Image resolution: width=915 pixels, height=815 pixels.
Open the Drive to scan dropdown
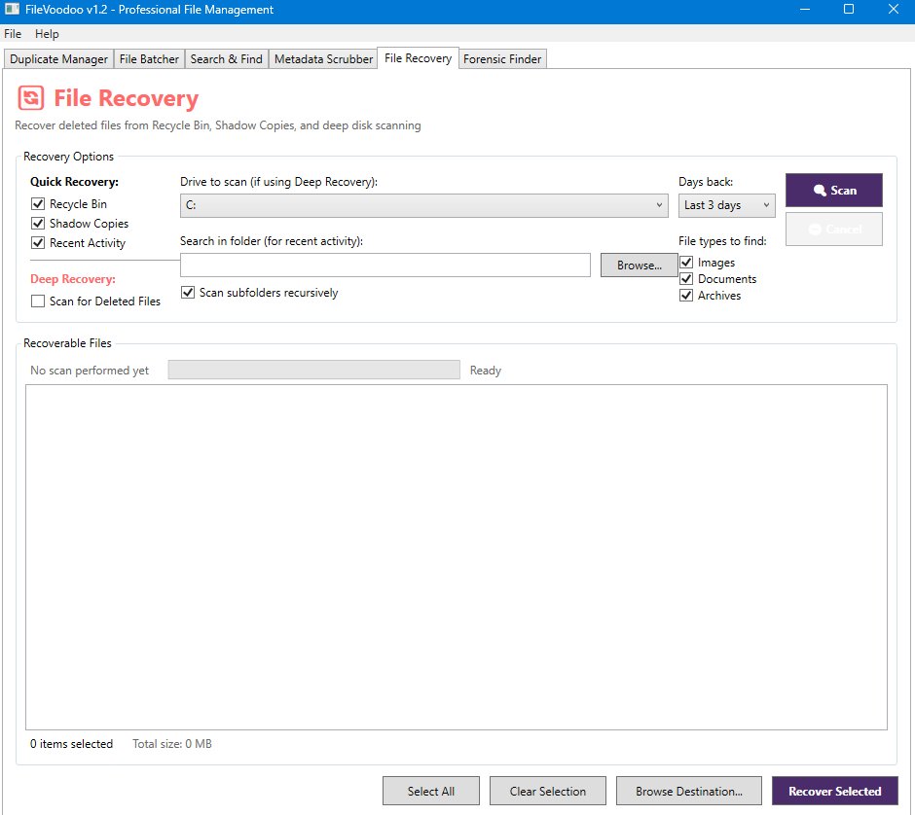(423, 205)
